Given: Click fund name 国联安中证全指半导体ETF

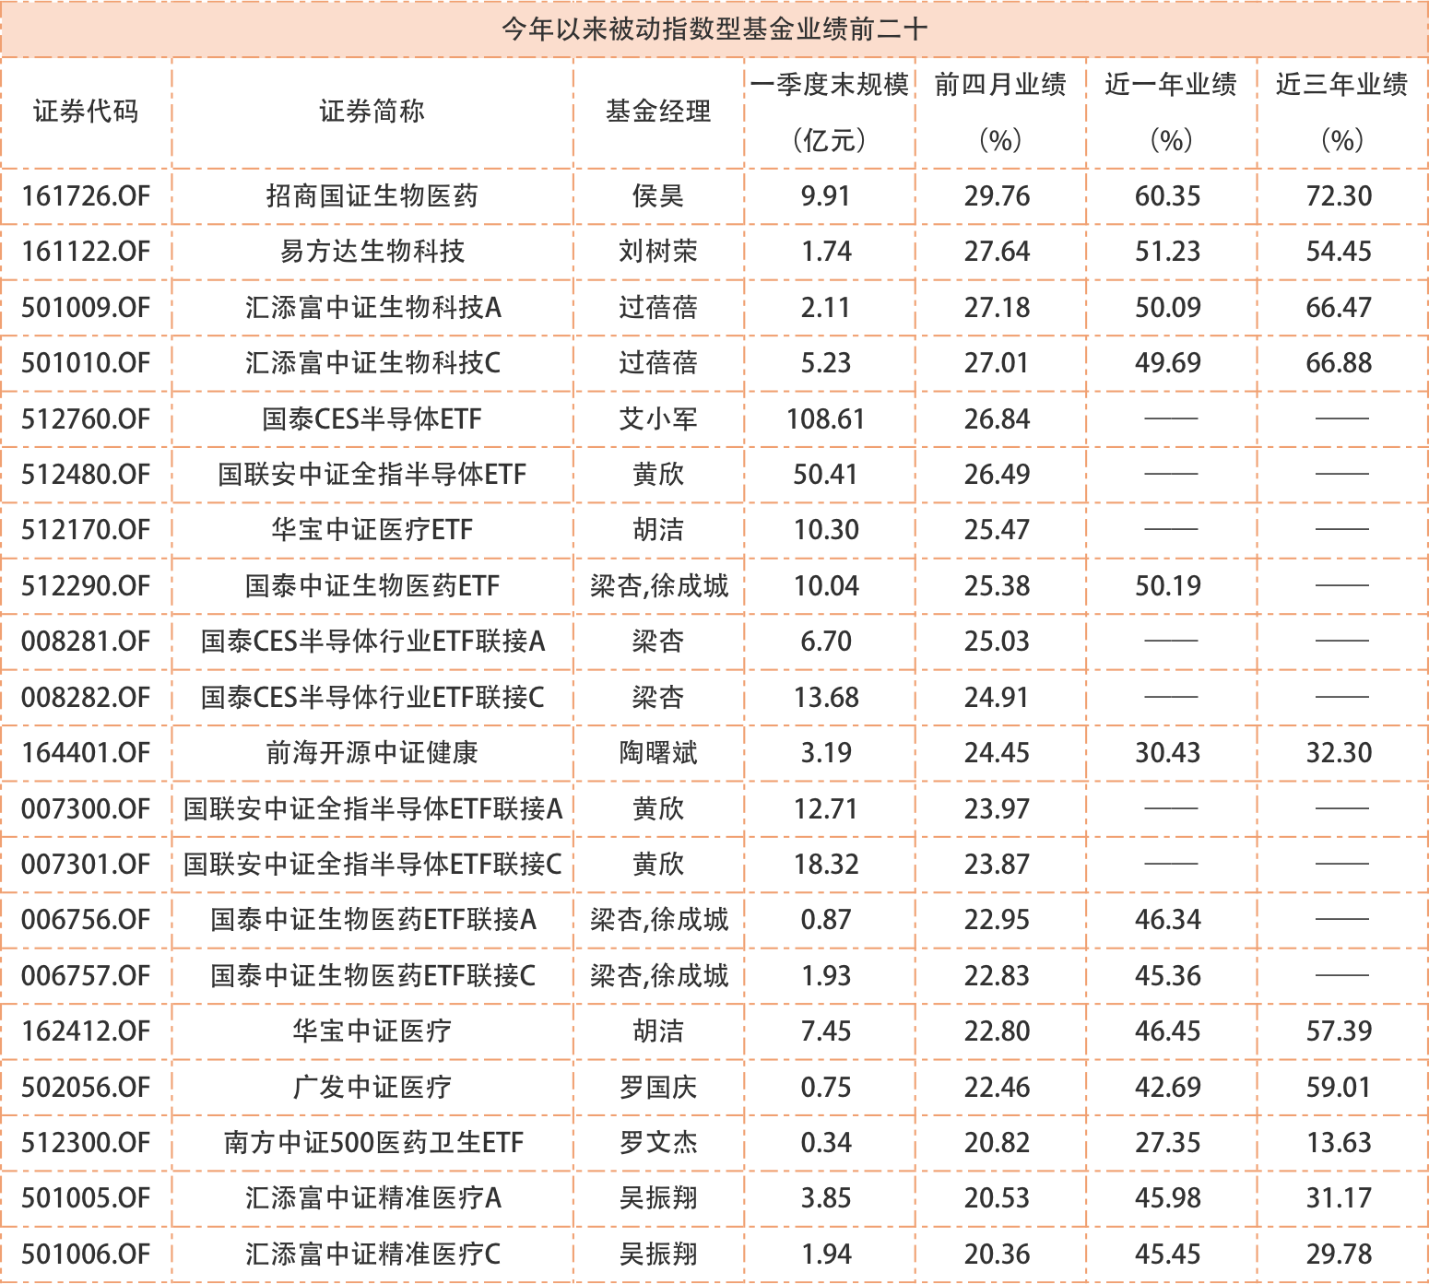Looking at the screenshot, I should pyautogui.click(x=372, y=475).
